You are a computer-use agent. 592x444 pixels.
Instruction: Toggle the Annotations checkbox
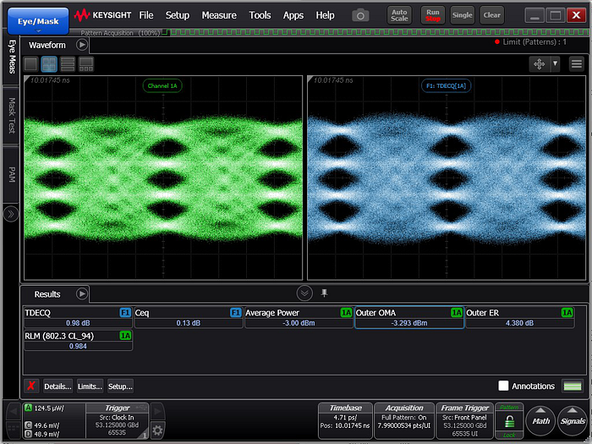pos(503,386)
